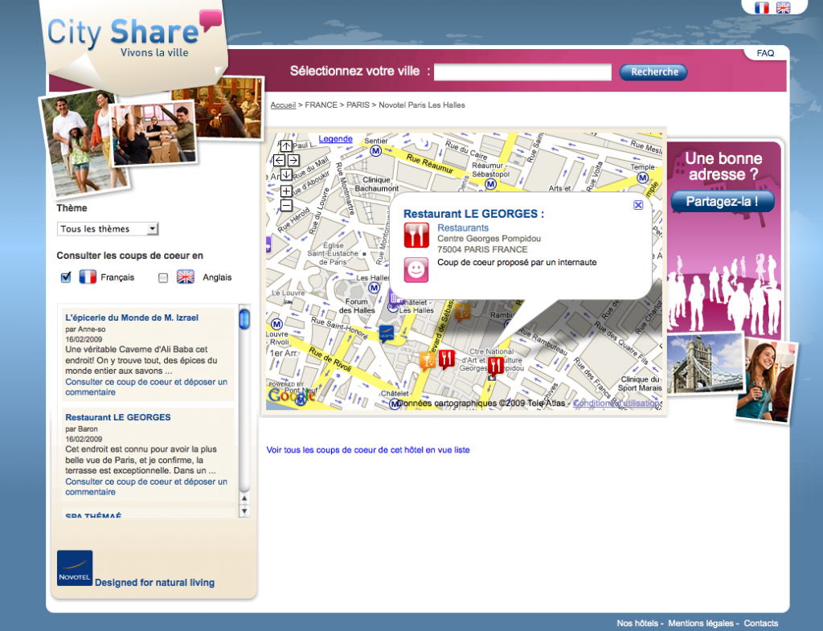Viewport: 823px width, 631px height.
Task: Click the Novotel hotel marker on the map
Action: click(387, 333)
